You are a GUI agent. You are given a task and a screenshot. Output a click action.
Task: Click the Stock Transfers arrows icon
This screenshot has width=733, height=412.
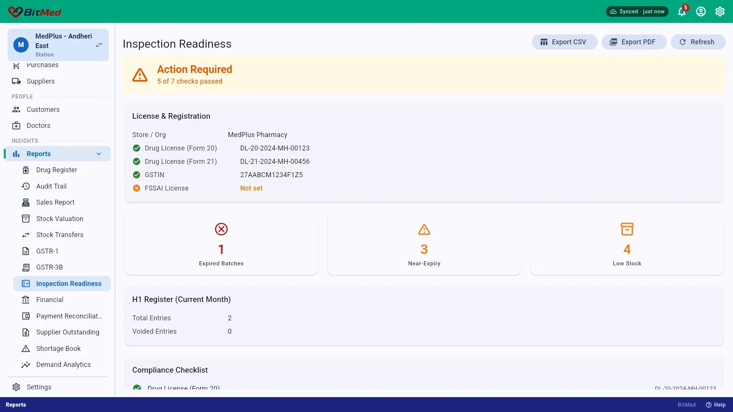[x=26, y=235]
